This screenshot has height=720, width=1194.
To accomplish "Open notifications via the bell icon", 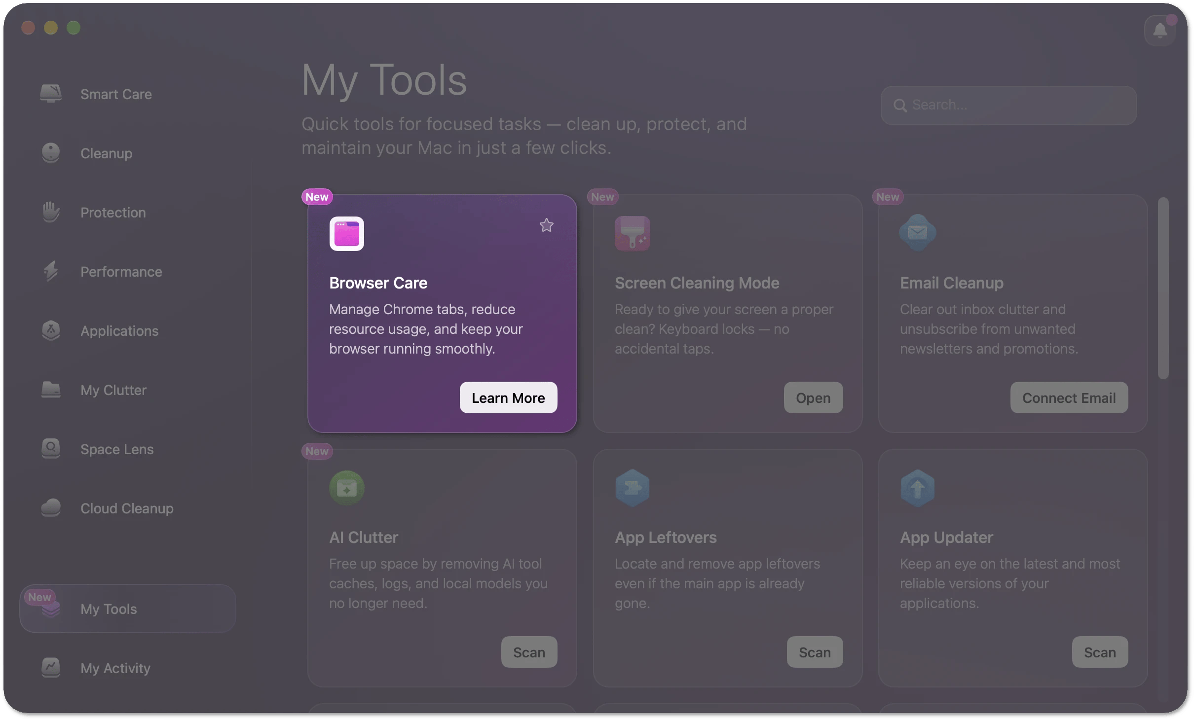I will coord(1160,31).
